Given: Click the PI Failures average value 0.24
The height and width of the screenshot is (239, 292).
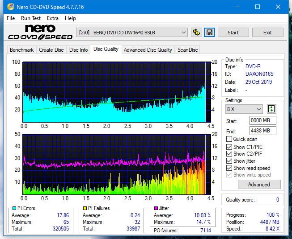Looking at the screenshot, I should tap(135, 215).
